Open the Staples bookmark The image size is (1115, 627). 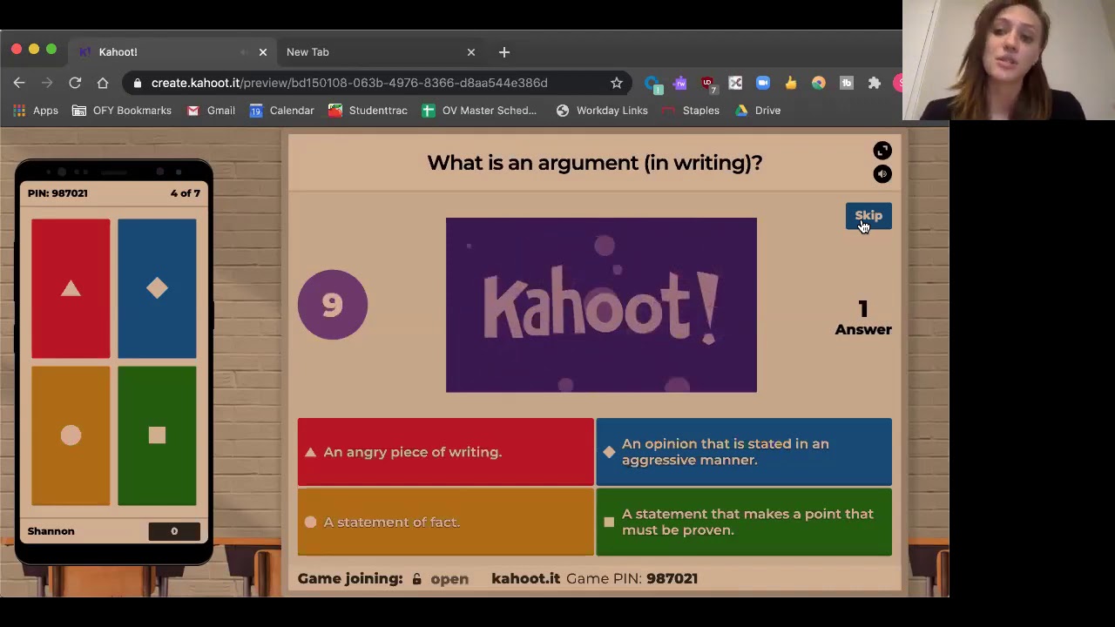pyautogui.click(x=691, y=111)
